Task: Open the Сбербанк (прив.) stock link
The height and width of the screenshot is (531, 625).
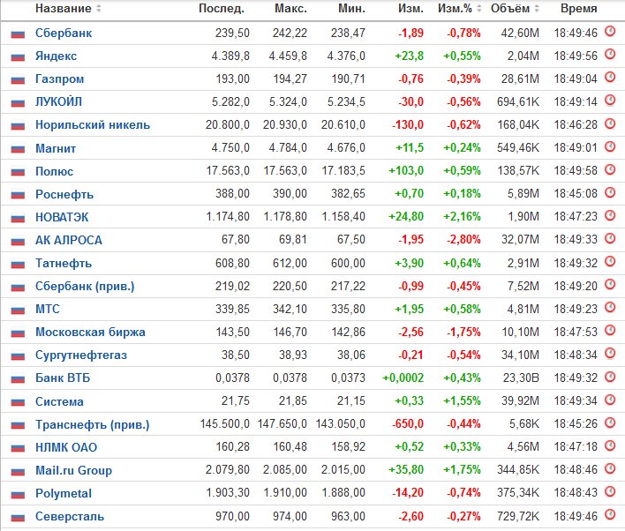Action: click(85, 287)
